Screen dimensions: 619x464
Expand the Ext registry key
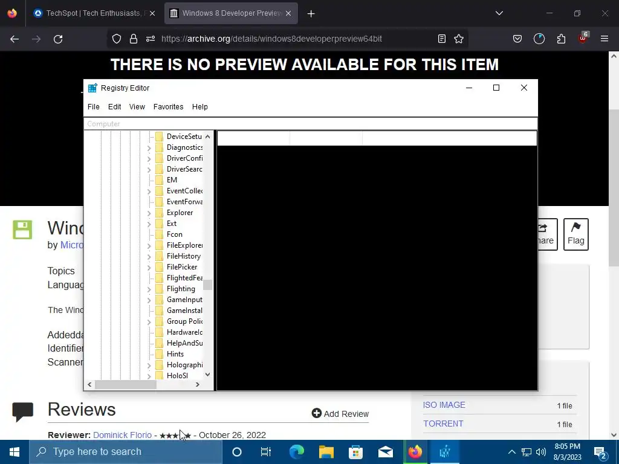[x=149, y=224]
